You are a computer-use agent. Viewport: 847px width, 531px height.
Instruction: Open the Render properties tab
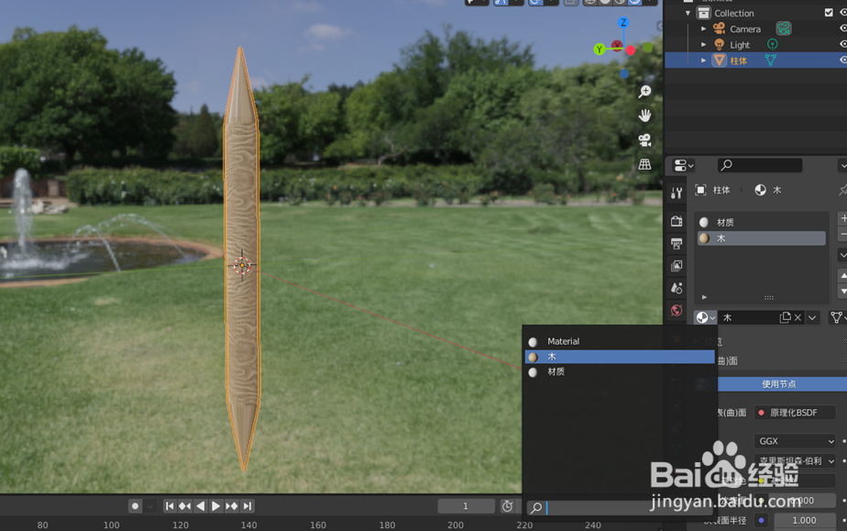pyautogui.click(x=676, y=218)
